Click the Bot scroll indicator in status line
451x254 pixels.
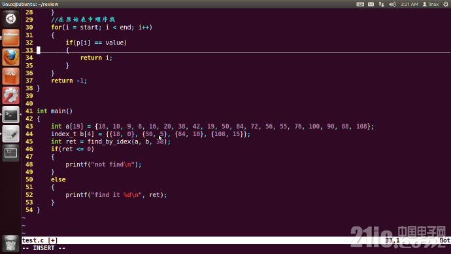pos(444,240)
